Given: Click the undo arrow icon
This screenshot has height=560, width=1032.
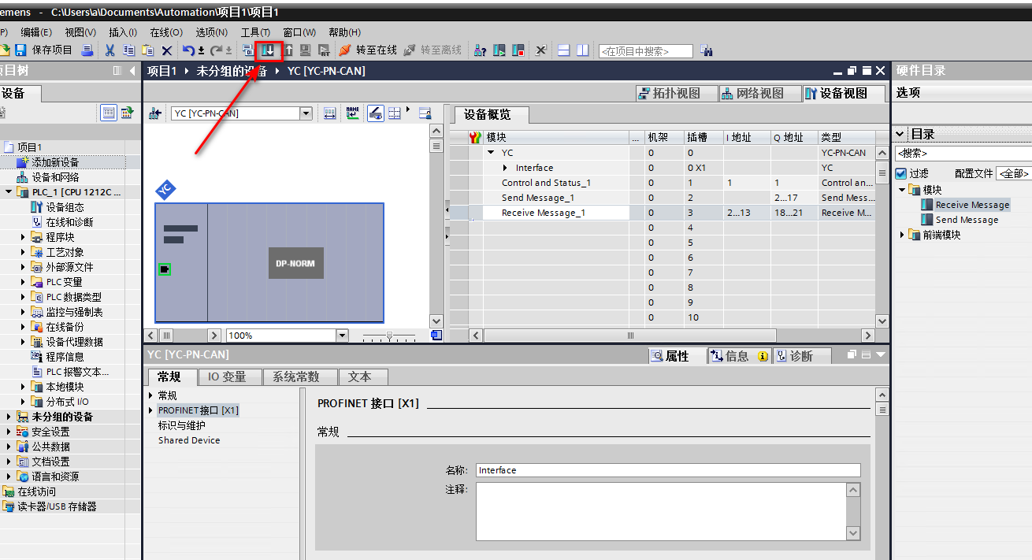Looking at the screenshot, I should [189, 50].
